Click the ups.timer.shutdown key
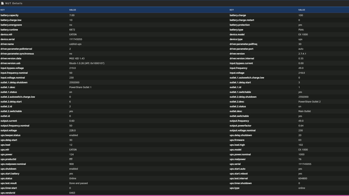This screenshot has width=349, height=196. (240, 183)
